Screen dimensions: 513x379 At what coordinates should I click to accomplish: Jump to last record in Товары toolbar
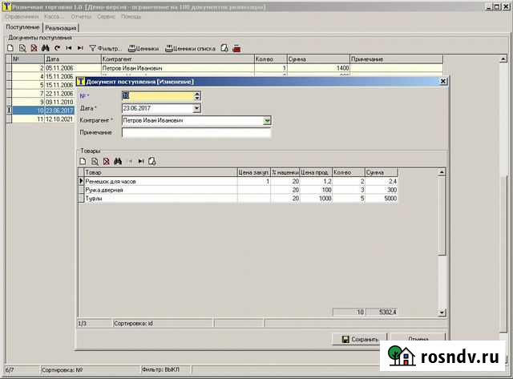point(141,161)
